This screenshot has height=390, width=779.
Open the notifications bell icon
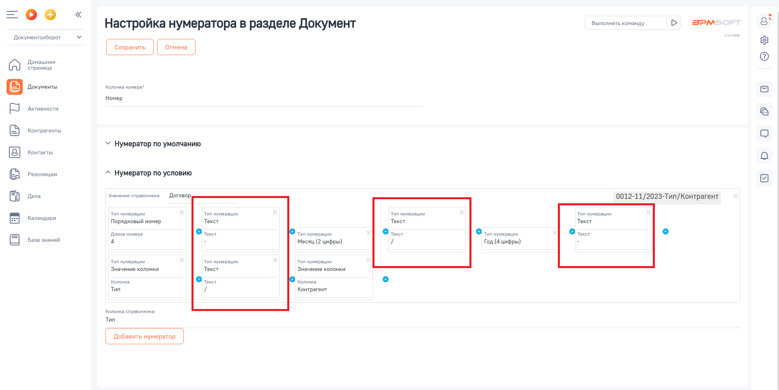point(764,156)
